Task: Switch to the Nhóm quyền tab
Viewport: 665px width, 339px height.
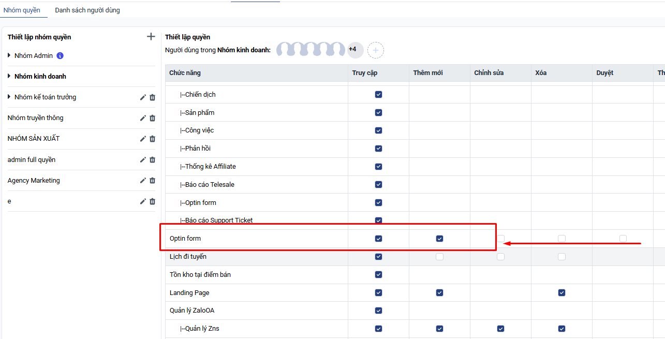Action: click(x=22, y=10)
